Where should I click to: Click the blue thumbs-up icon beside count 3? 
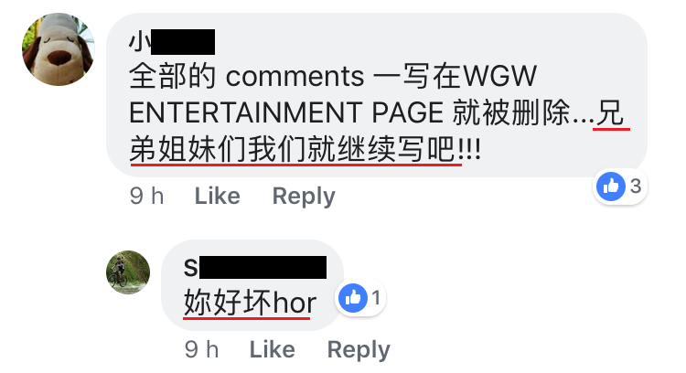click(x=611, y=186)
